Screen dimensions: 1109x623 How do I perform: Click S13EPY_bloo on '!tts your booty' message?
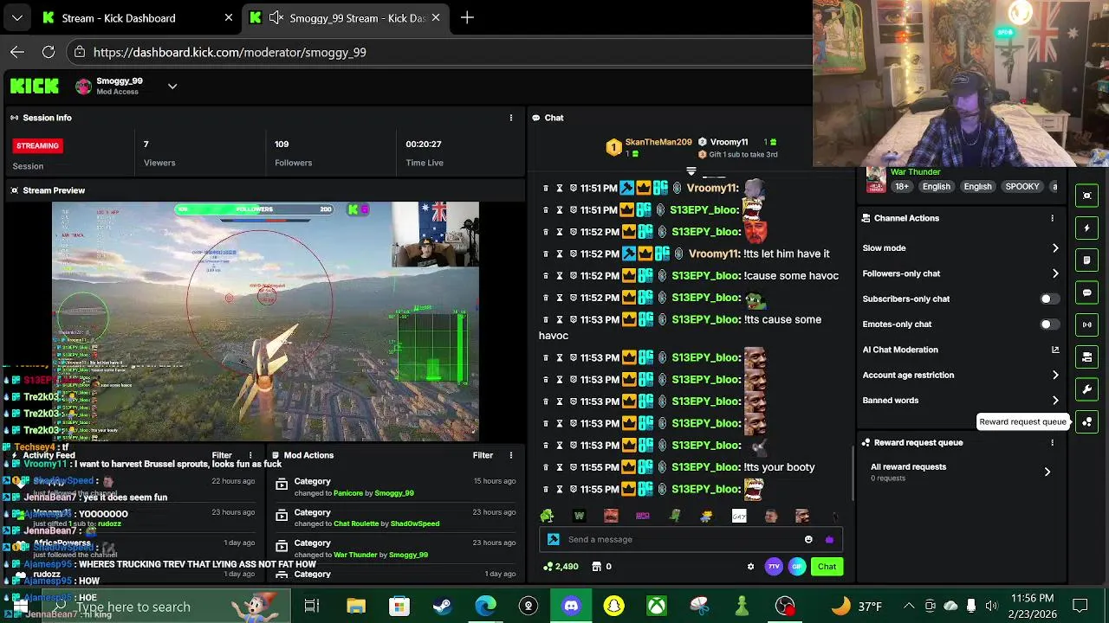[706, 467]
